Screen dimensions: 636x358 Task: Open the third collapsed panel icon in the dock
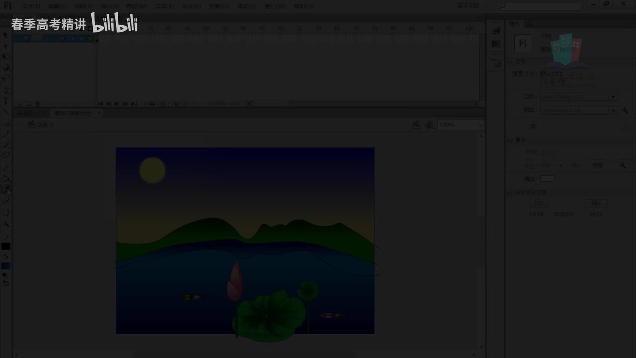coord(496,63)
